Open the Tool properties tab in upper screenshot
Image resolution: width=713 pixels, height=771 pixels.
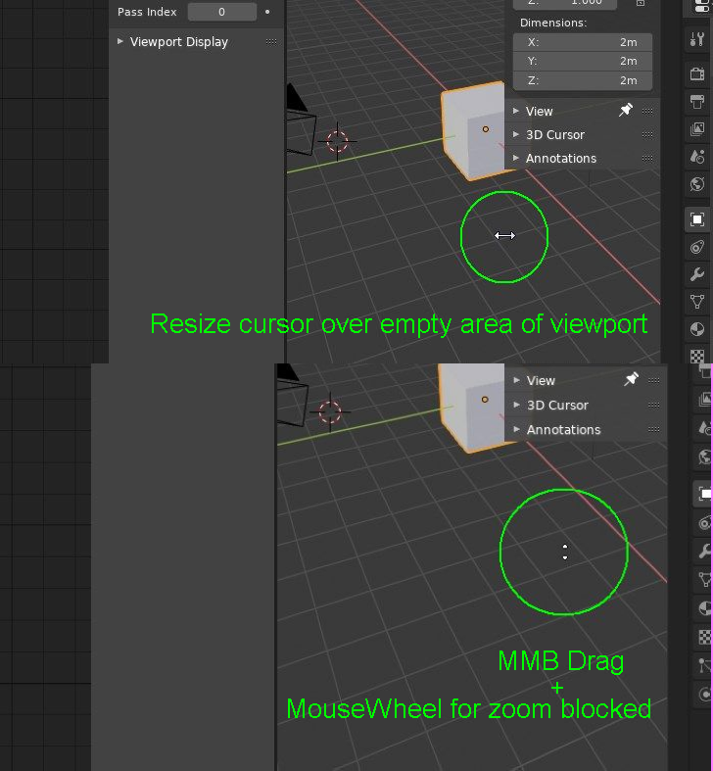[x=696, y=39]
